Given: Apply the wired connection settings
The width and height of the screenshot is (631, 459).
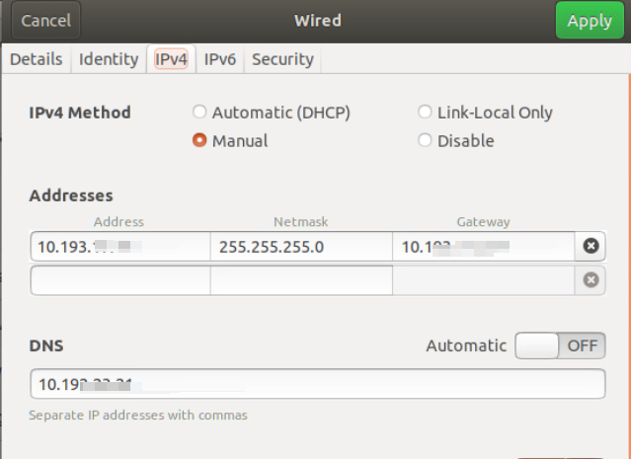Looking at the screenshot, I should tap(590, 20).
